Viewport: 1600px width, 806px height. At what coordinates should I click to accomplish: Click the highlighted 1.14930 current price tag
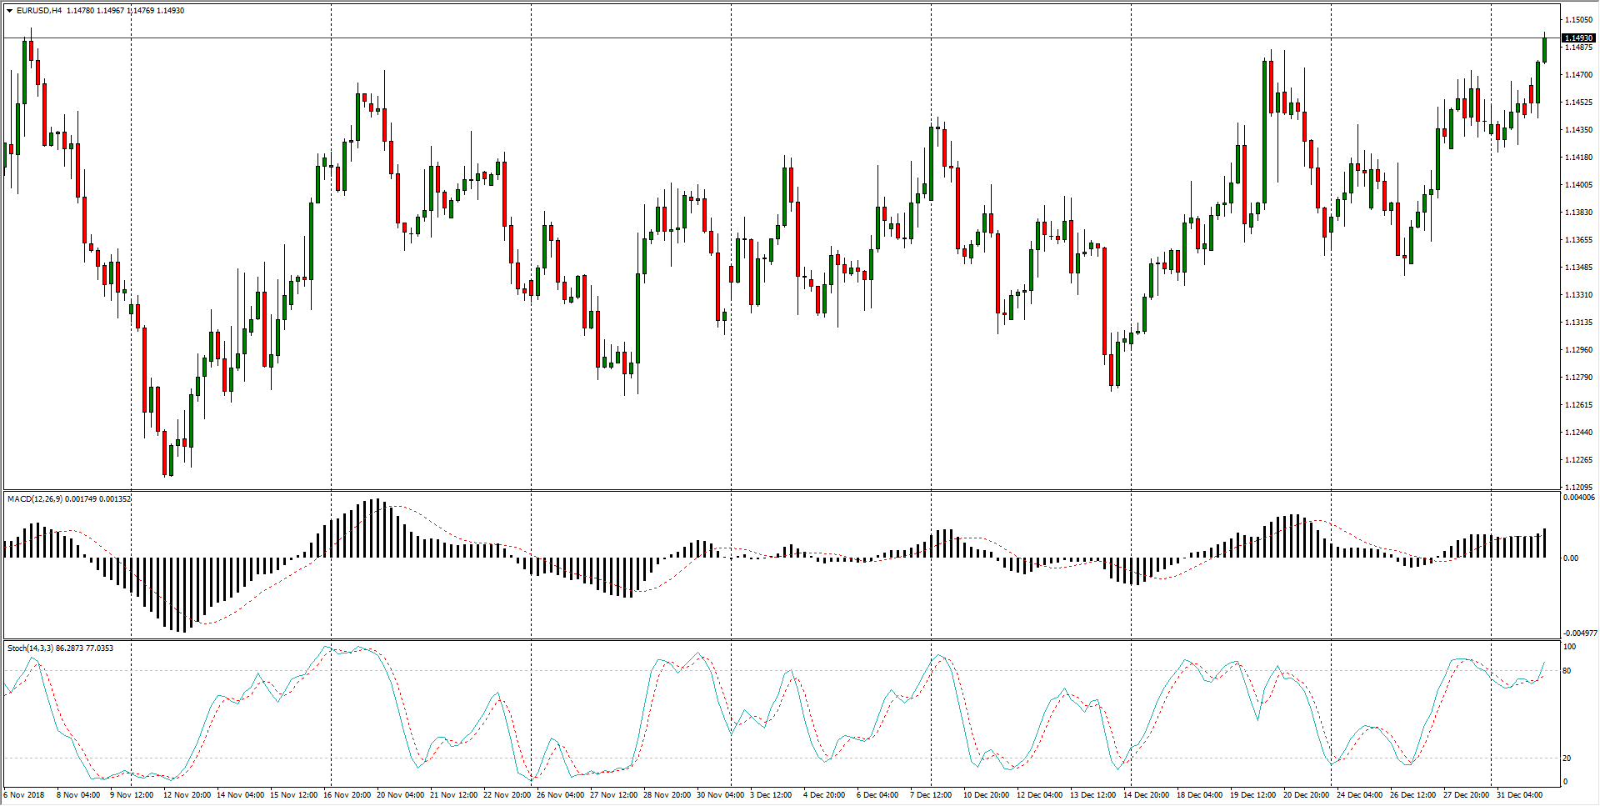tap(1577, 38)
